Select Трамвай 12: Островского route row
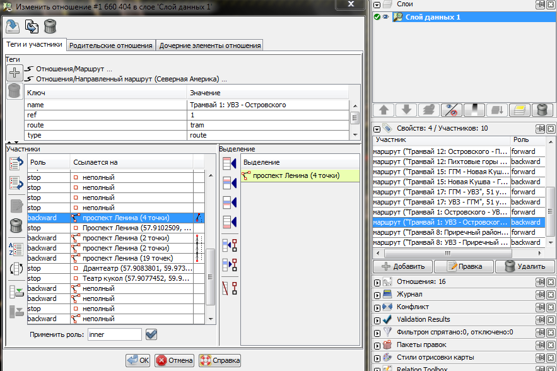 pyautogui.click(x=459, y=151)
